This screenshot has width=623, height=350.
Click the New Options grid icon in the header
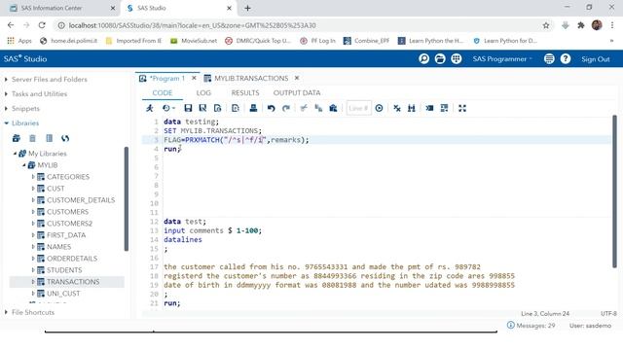457,58
